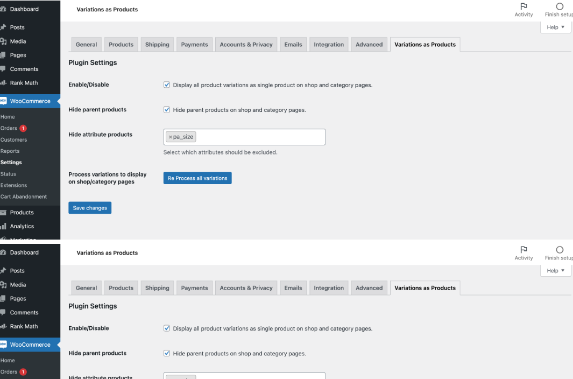Click the Posts pin icon in lower sidebar
The width and height of the screenshot is (573, 379).
[3, 271]
